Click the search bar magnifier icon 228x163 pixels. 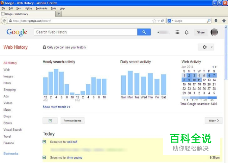click(x=209, y=21)
